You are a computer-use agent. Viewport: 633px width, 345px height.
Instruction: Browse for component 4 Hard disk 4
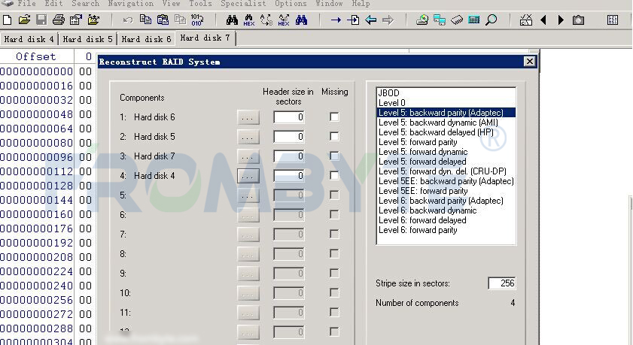pyautogui.click(x=248, y=176)
